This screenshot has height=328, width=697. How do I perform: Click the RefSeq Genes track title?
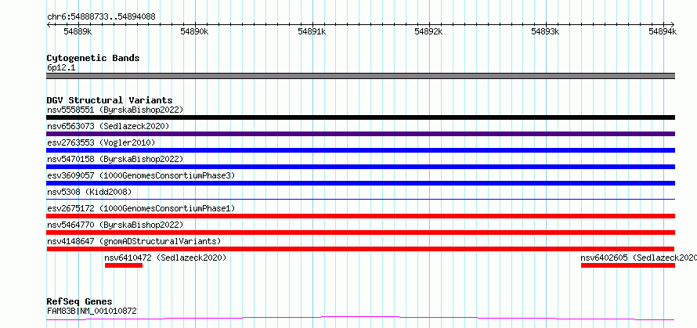pos(79,302)
